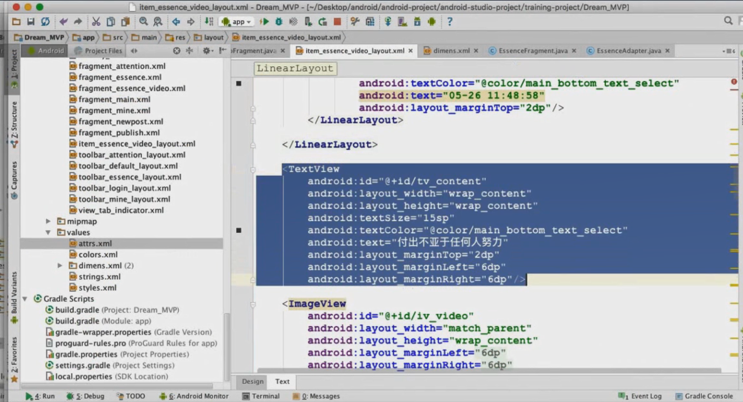Expand the dimens.xml (2) node

coord(60,266)
